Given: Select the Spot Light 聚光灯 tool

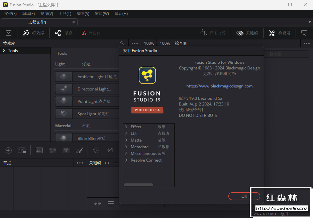Looking at the screenshot, I should (x=87, y=114).
